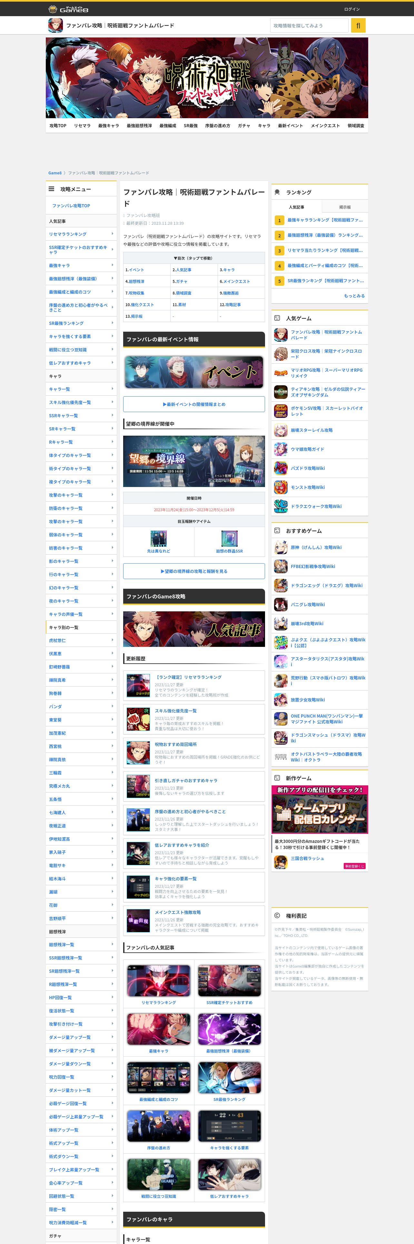Click ぷよクエ攻略Wiki game icon

pyautogui.click(x=281, y=642)
